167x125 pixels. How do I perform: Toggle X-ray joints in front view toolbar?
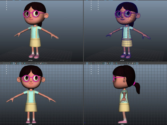tap(45, 63)
